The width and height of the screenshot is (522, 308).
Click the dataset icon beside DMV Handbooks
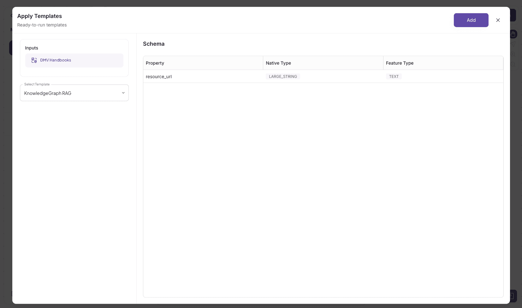[34, 60]
